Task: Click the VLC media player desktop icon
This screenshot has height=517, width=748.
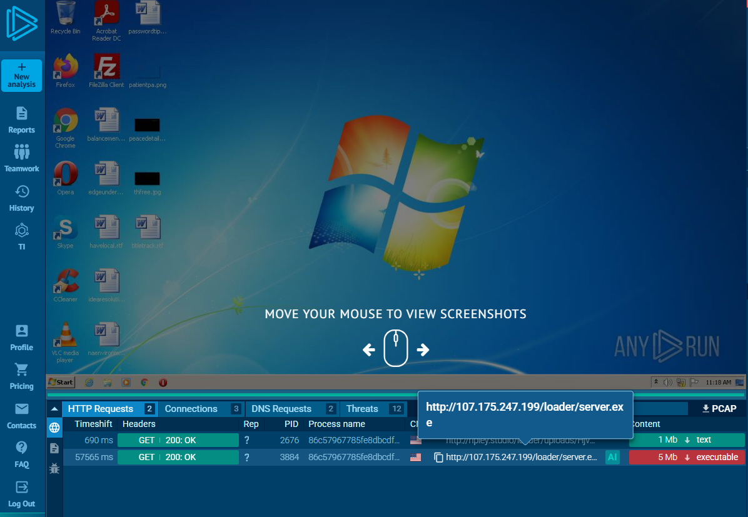Action: tap(65, 343)
